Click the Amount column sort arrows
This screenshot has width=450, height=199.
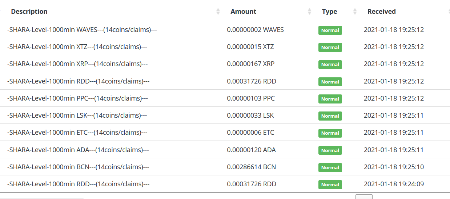(309, 12)
